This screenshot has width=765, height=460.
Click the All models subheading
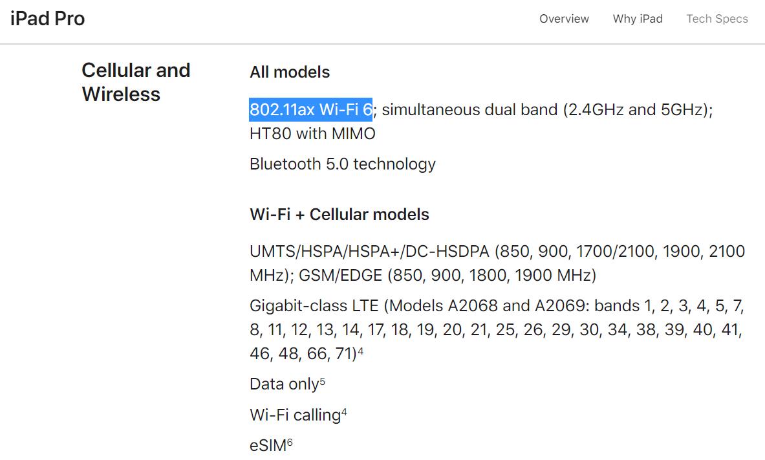(290, 72)
